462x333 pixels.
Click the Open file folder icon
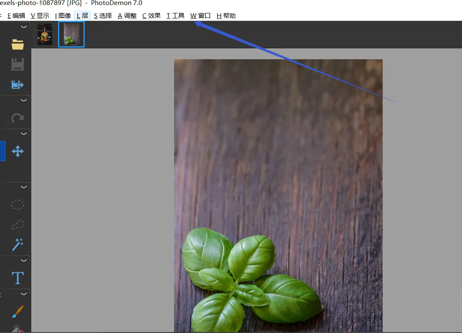pyautogui.click(x=18, y=44)
